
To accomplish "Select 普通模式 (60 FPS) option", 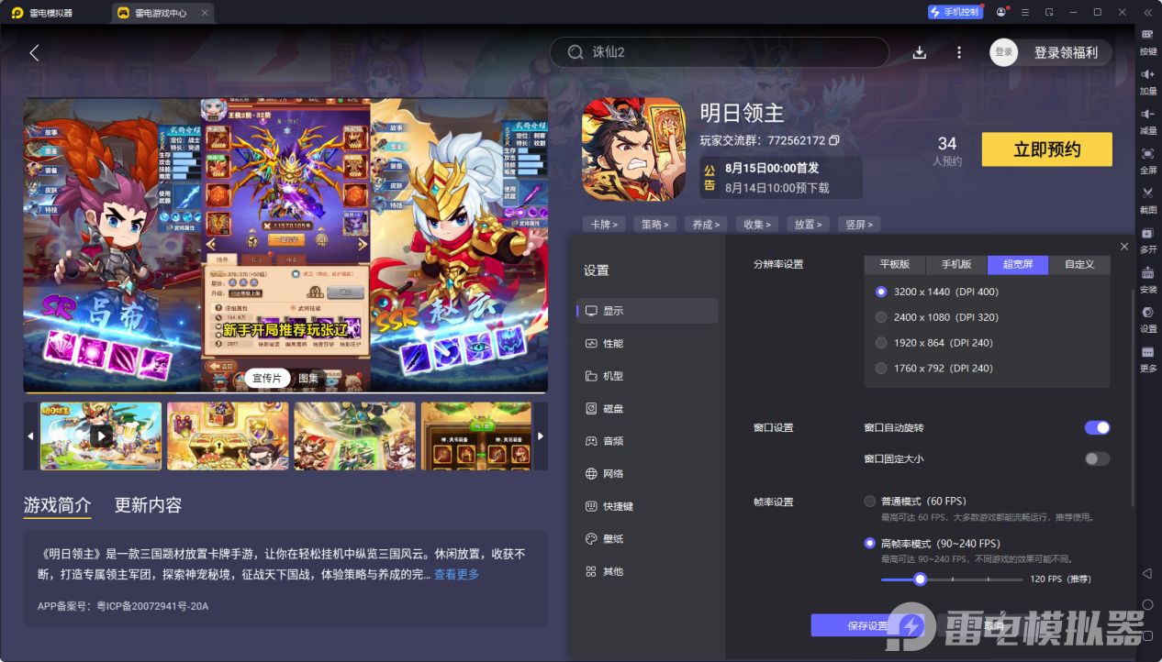I will tap(870, 502).
